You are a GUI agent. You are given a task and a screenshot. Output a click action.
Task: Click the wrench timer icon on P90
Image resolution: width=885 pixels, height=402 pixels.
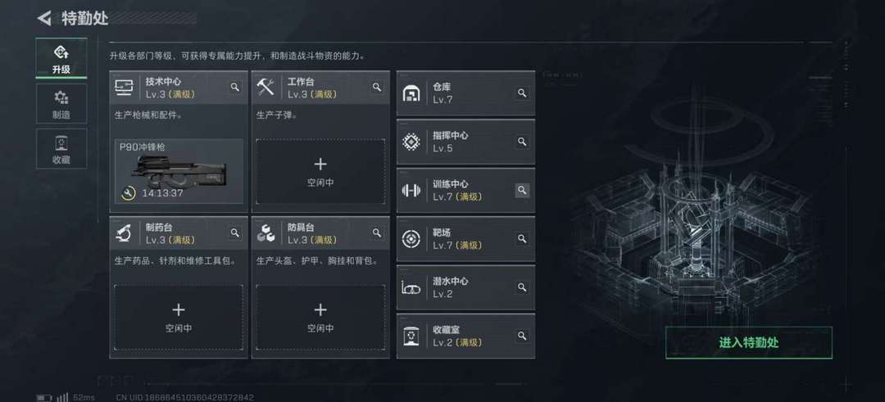(128, 193)
